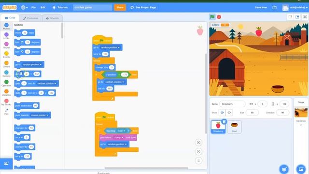Open mouse-pointer dropdown in point towards block
This screenshot has width=309, height=174.
(40, 115)
